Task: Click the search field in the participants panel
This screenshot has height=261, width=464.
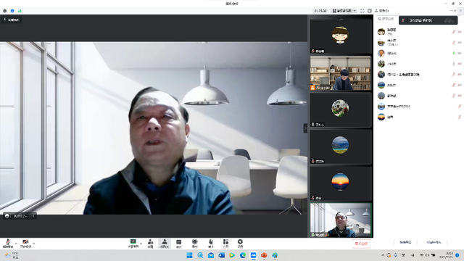Action: (386, 19)
